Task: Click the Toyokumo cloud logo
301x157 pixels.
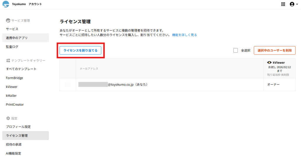Action: [x=6, y=4]
